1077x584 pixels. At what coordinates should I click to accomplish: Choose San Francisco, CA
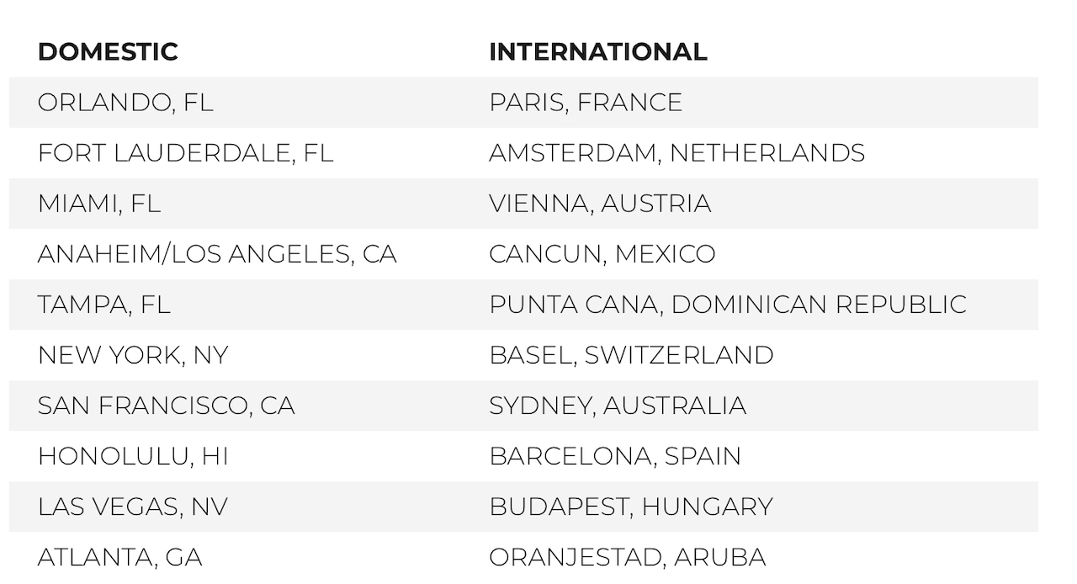click(166, 406)
